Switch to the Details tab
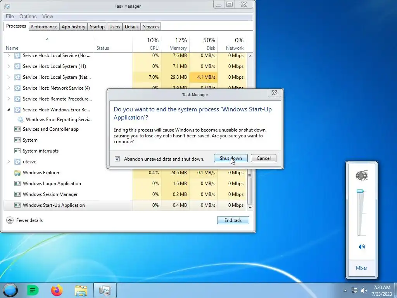397x298 pixels. coord(132,27)
